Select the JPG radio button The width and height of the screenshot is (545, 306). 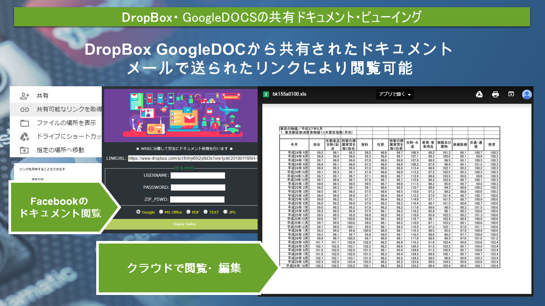point(225,212)
